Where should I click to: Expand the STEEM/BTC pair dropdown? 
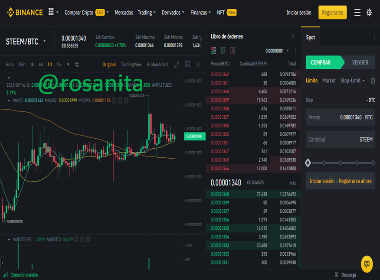click(45, 41)
